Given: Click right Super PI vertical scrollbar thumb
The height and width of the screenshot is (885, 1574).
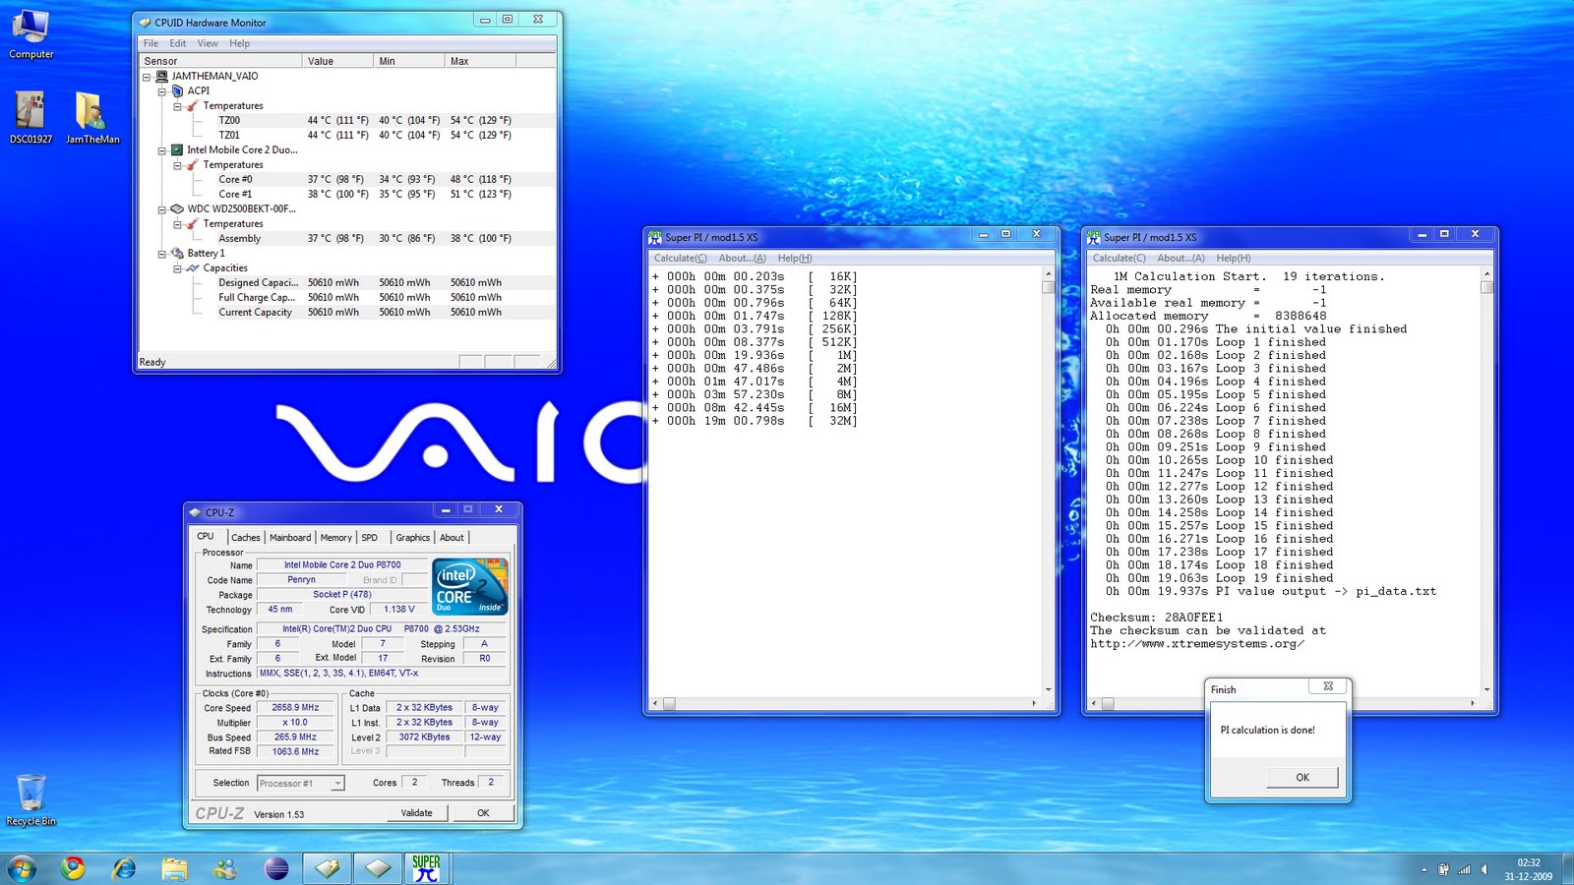Looking at the screenshot, I should [1486, 287].
